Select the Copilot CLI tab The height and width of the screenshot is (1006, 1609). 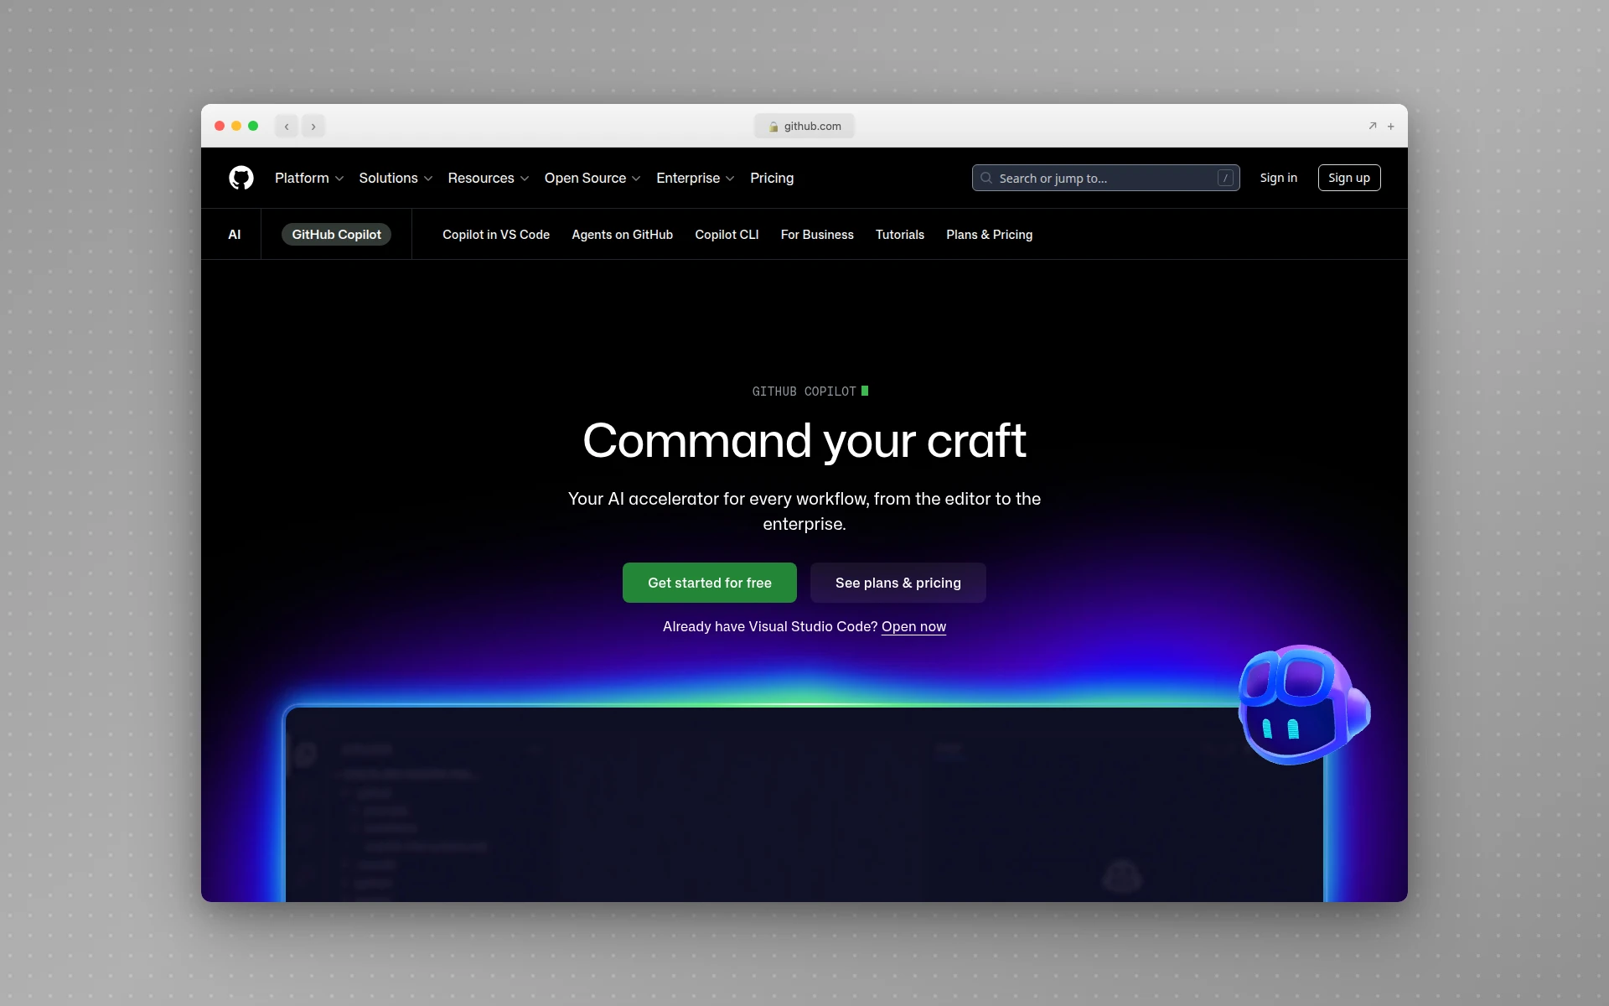click(726, 235)
